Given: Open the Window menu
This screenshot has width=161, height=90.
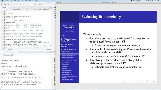Looking at the screenshot, I should (31, 1).
